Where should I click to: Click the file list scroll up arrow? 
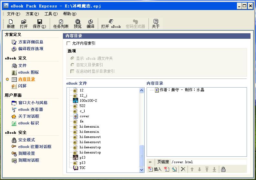click(141, 90)
